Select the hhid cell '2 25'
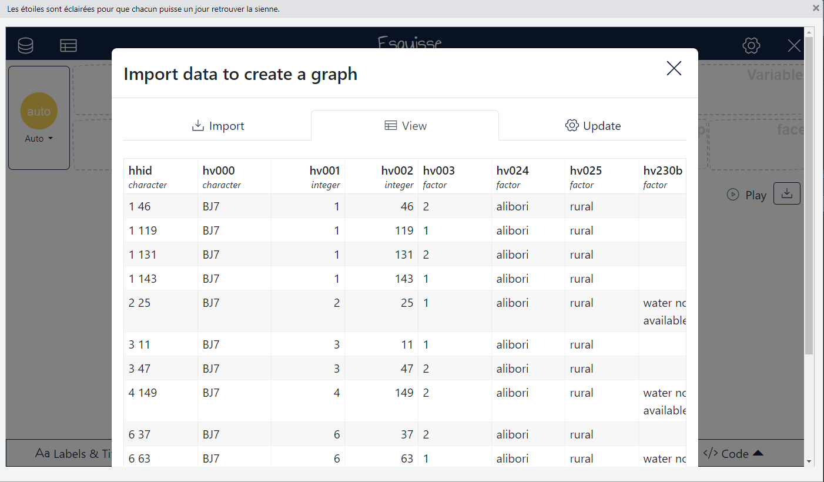 tap(160, 312)
